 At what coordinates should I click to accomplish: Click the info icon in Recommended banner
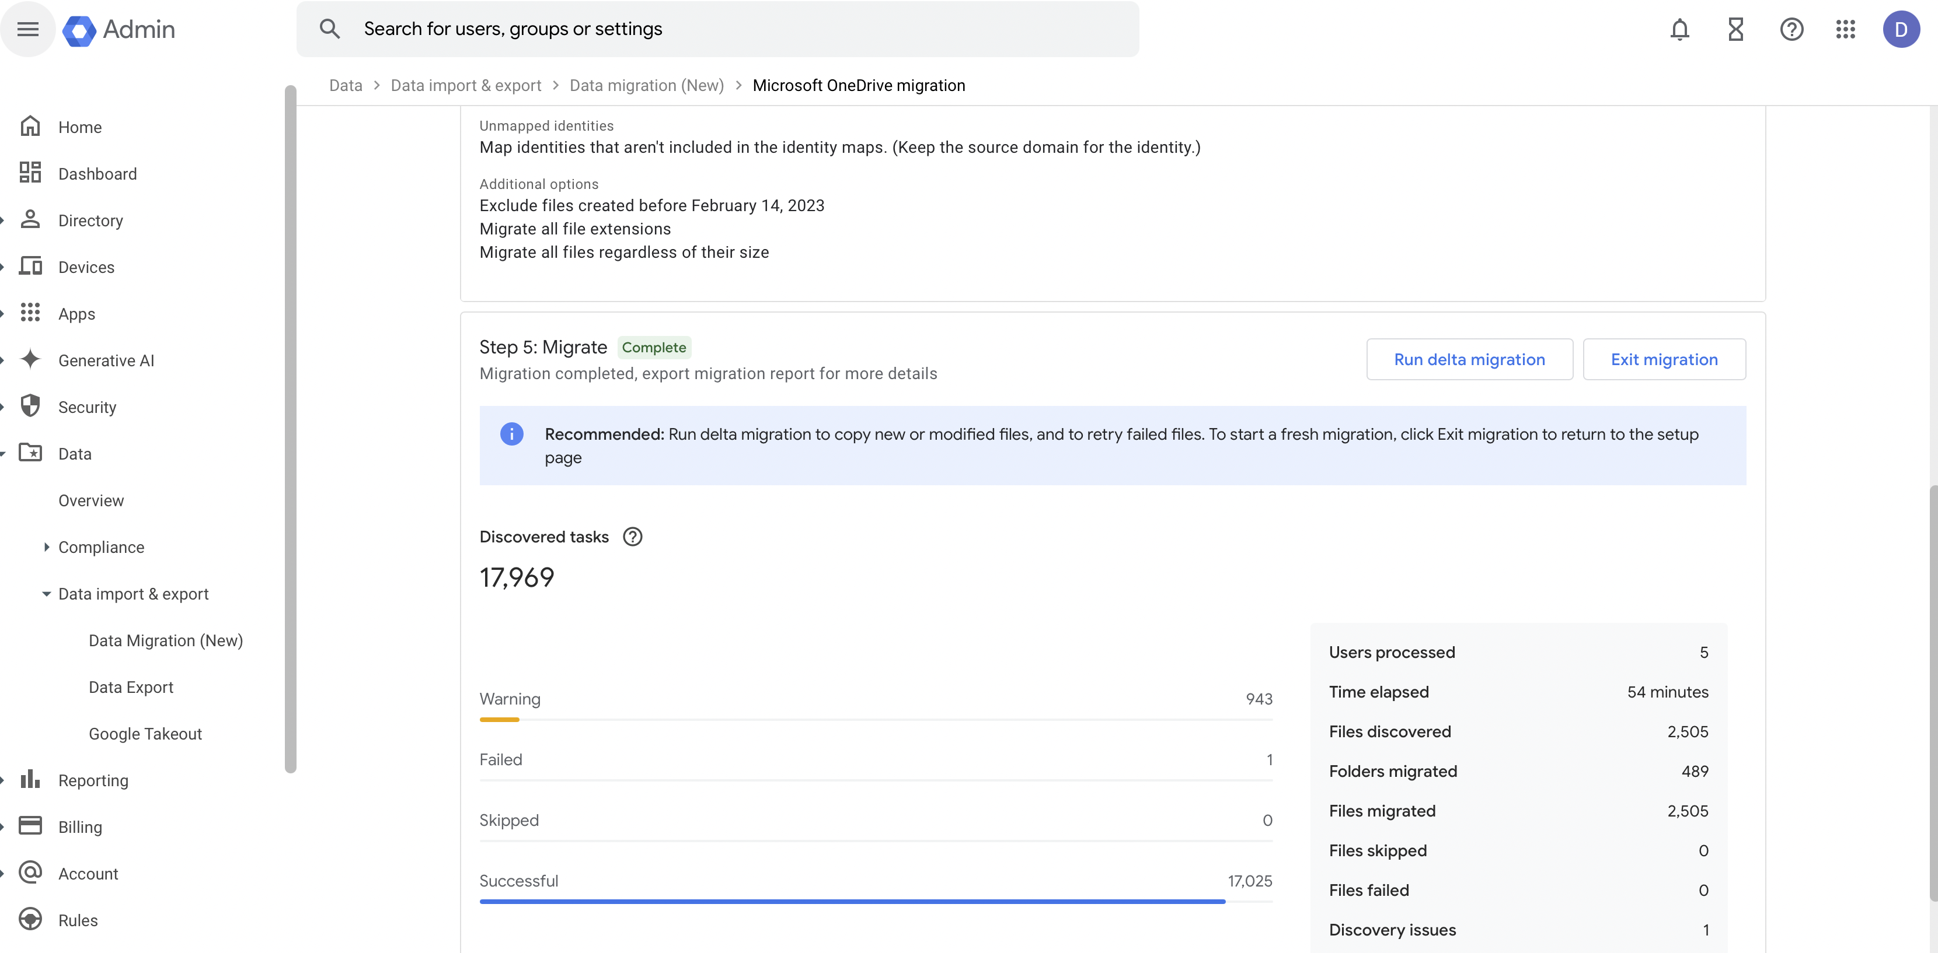(511, 434)
